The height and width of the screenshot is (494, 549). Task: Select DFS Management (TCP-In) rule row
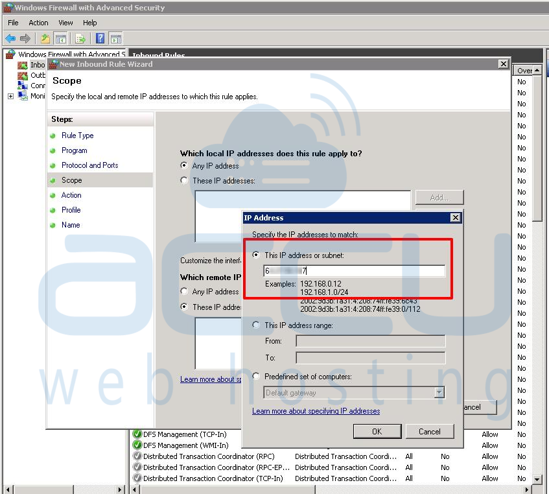pyautogui.click(x=185, y=434)
